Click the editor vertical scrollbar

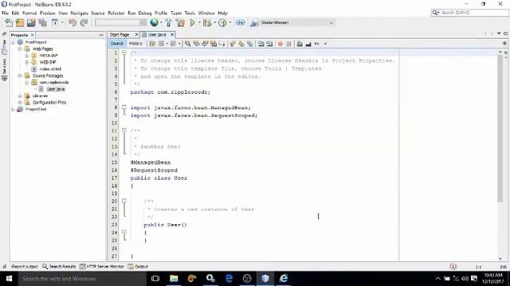(500, 128)
